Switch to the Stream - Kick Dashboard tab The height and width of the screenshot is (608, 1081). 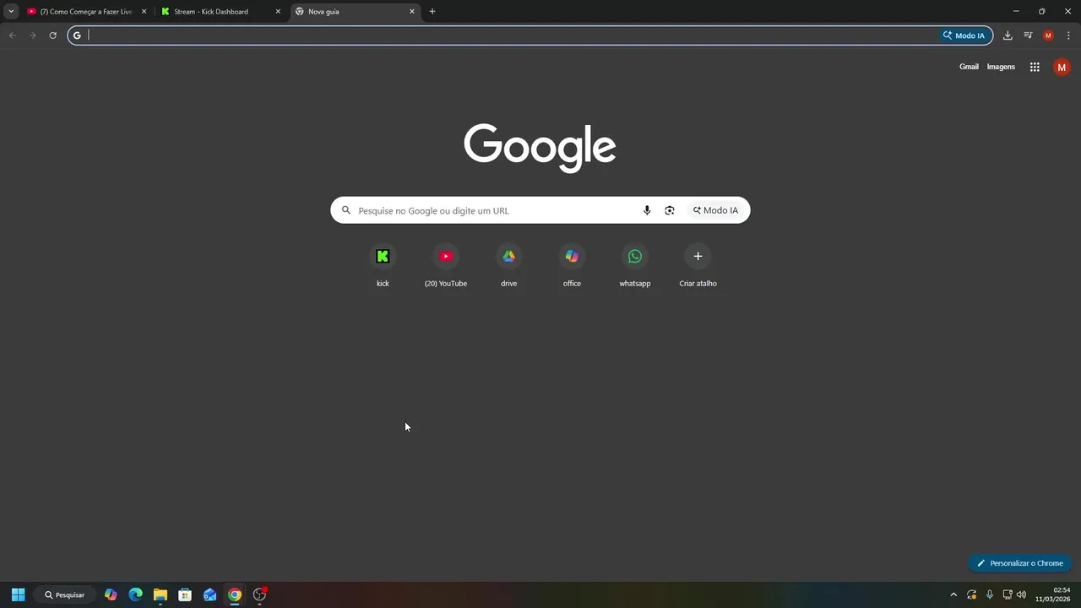click(221, 12)
